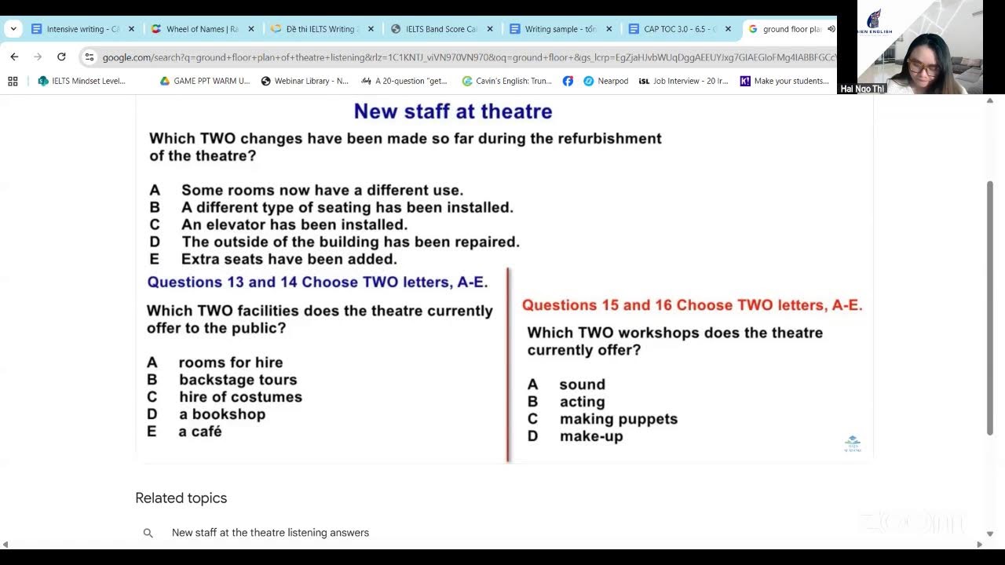The image size is (1005, 565).
Task: Open 'New staff at the theatre listening answers' suggestion
Action: point(270,533)
